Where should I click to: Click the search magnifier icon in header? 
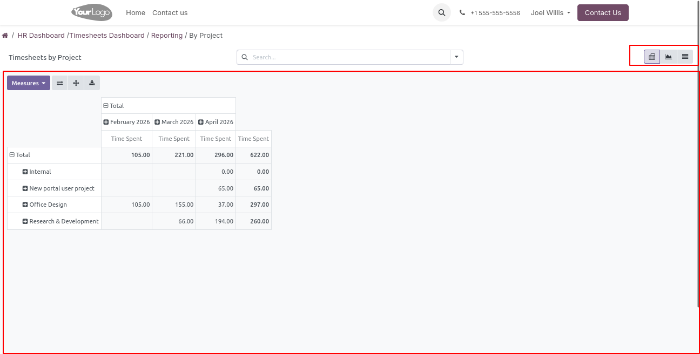coord(441,12)
